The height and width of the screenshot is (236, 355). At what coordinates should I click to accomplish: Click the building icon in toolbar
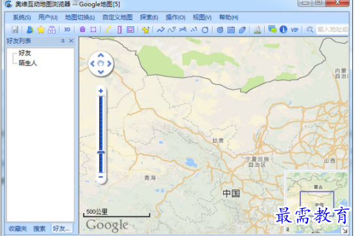257,29
